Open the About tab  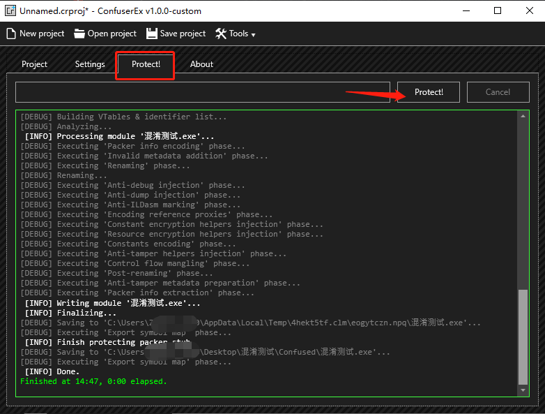click(201, 64)
